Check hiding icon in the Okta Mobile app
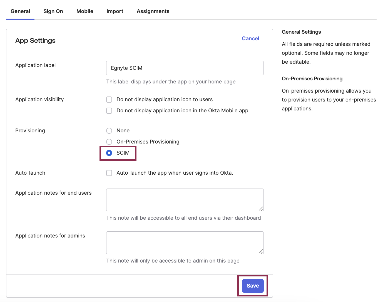 point(109,110)
